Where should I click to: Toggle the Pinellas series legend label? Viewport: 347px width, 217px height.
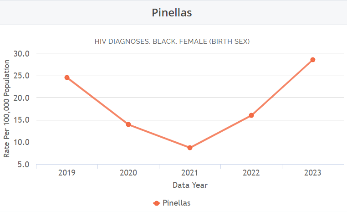(x=176, y=203)
